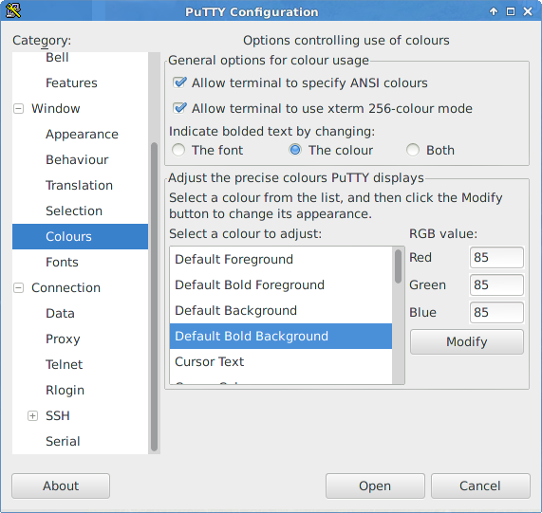Screen dimensions: 542x513
Task: Click the colour list scrollbar
Action: point(399,266)
